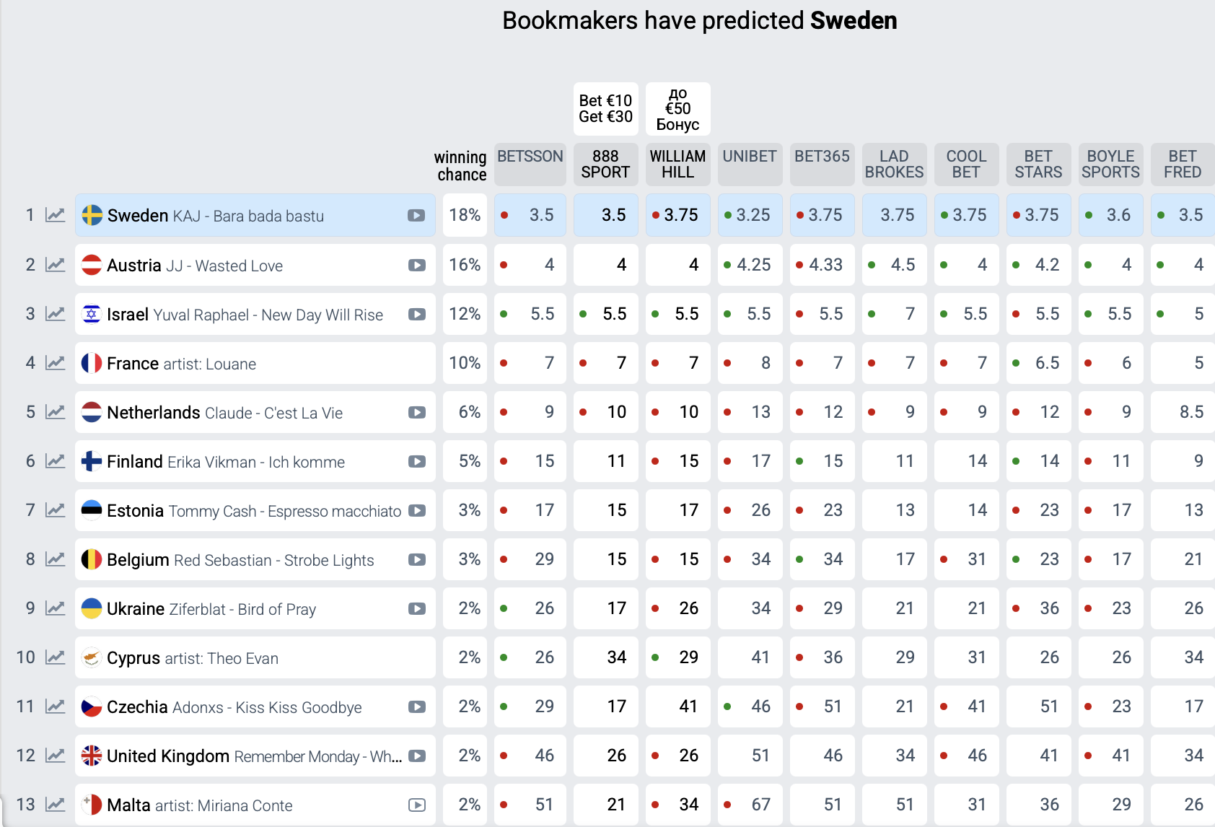Select the Bet365 column header
Image resolution: width=1215 pixels, height=827 pixels.
tap(822, 157)
